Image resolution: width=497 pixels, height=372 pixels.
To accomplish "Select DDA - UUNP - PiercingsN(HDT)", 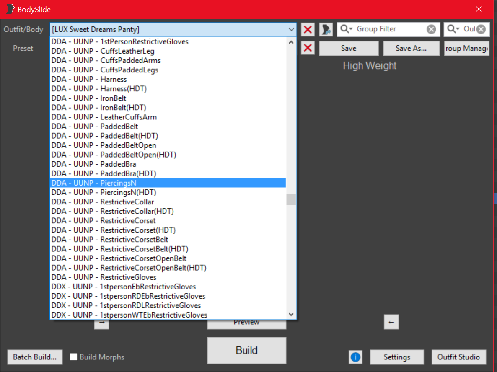I will (x=168, y=192).
